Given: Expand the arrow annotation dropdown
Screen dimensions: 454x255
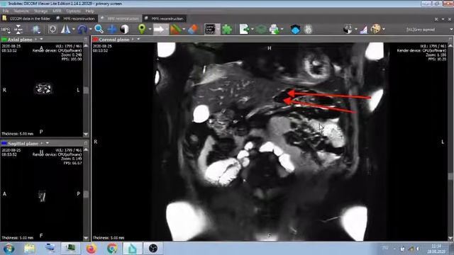Looking at the screenshot, I should 167,30.
